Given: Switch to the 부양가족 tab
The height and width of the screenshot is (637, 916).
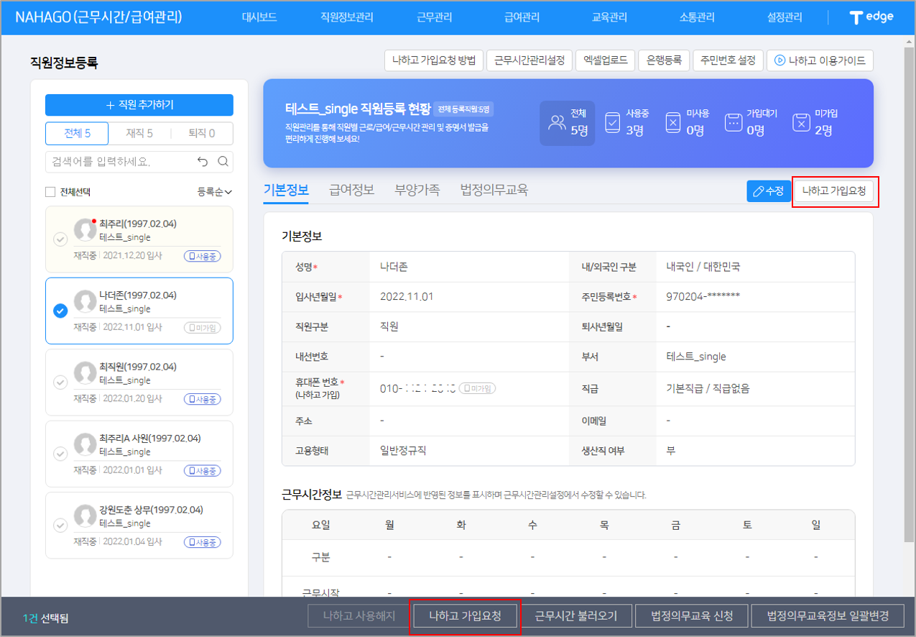Looking at the screenshot, I should click(417, 191).
